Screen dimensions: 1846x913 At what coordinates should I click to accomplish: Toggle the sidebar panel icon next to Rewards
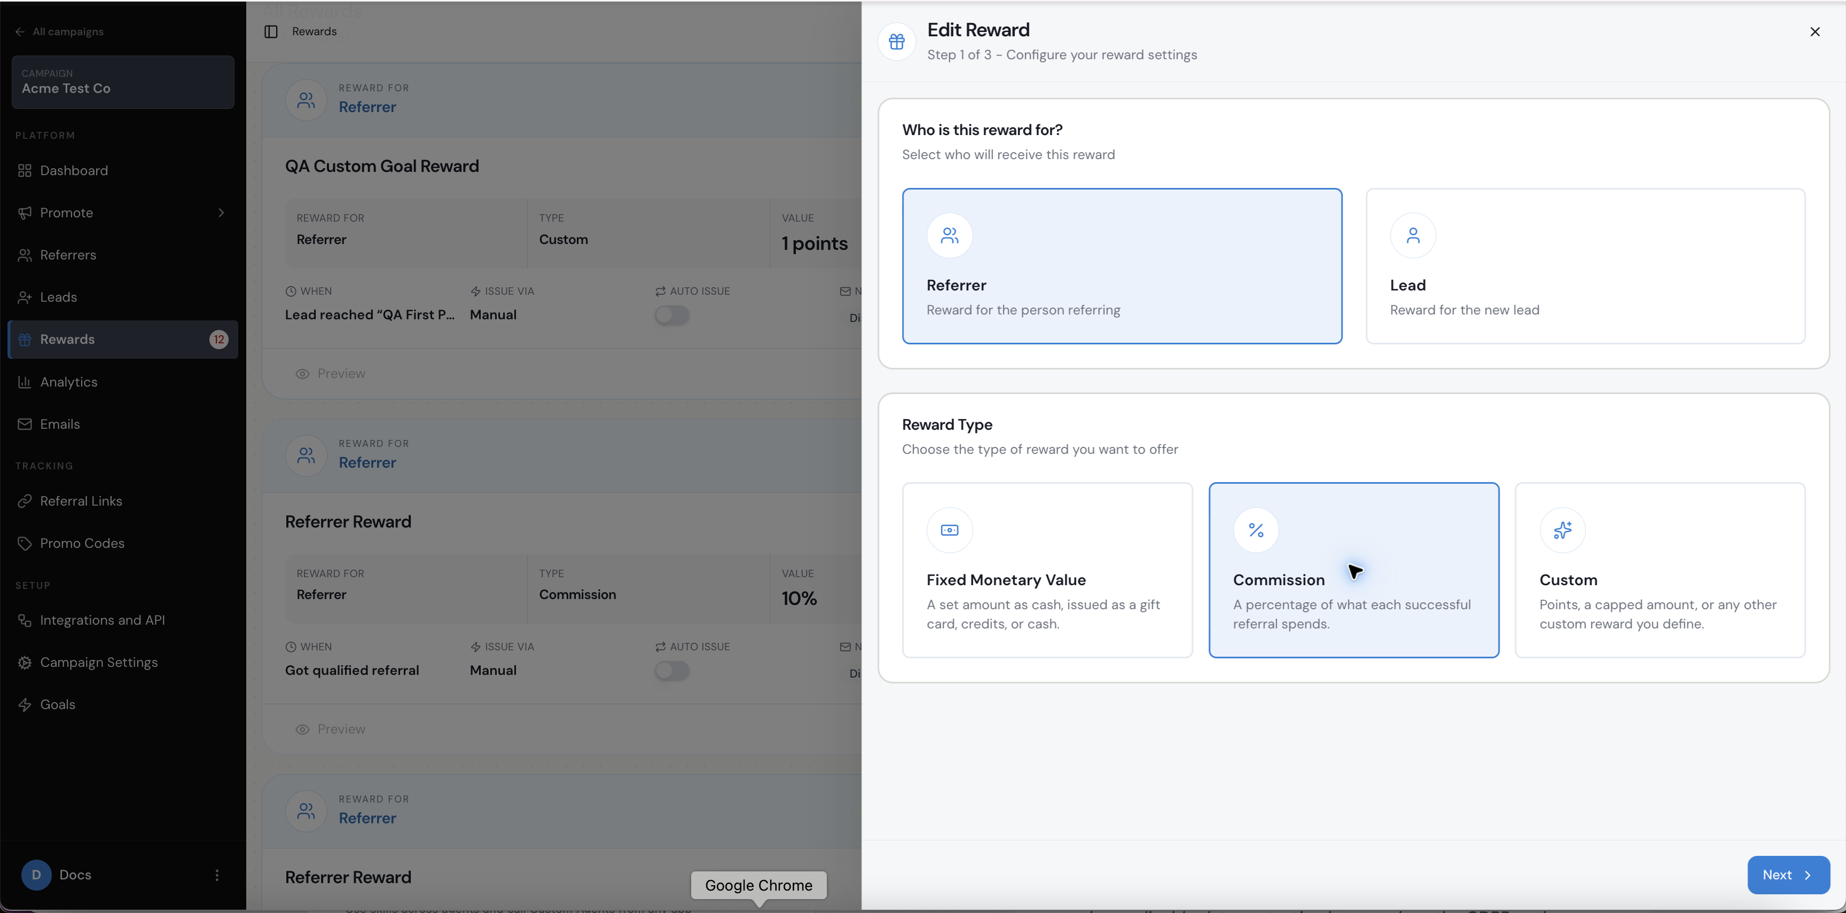(x=271, y=32)
